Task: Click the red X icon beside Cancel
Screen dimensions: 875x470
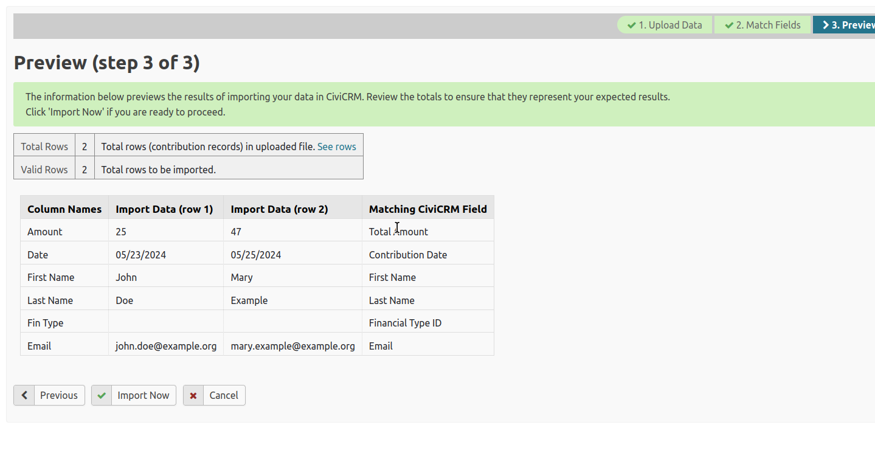Action: click(x=193, y=395)
